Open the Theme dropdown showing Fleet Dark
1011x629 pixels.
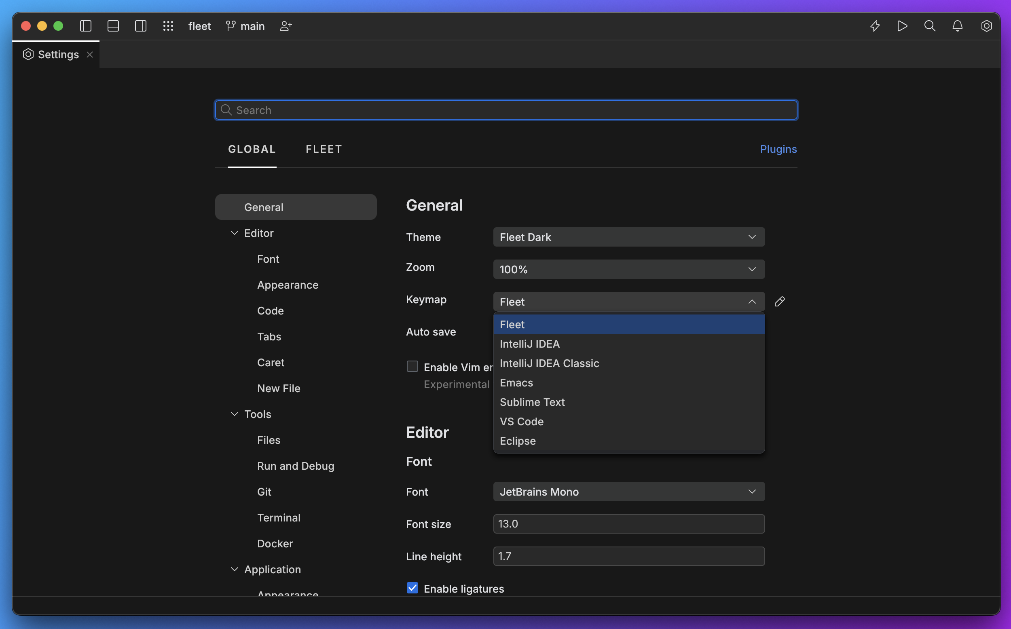pyautogui.click(x=629, y=237)
